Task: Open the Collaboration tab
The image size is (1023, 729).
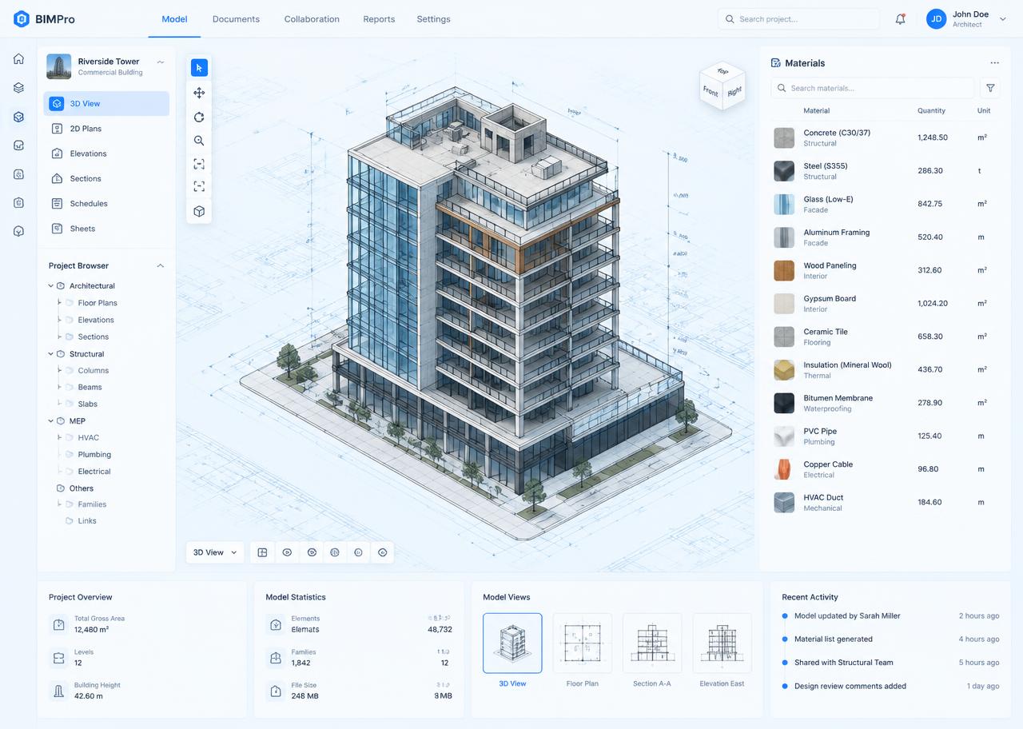Action: [x=312, y=19]
